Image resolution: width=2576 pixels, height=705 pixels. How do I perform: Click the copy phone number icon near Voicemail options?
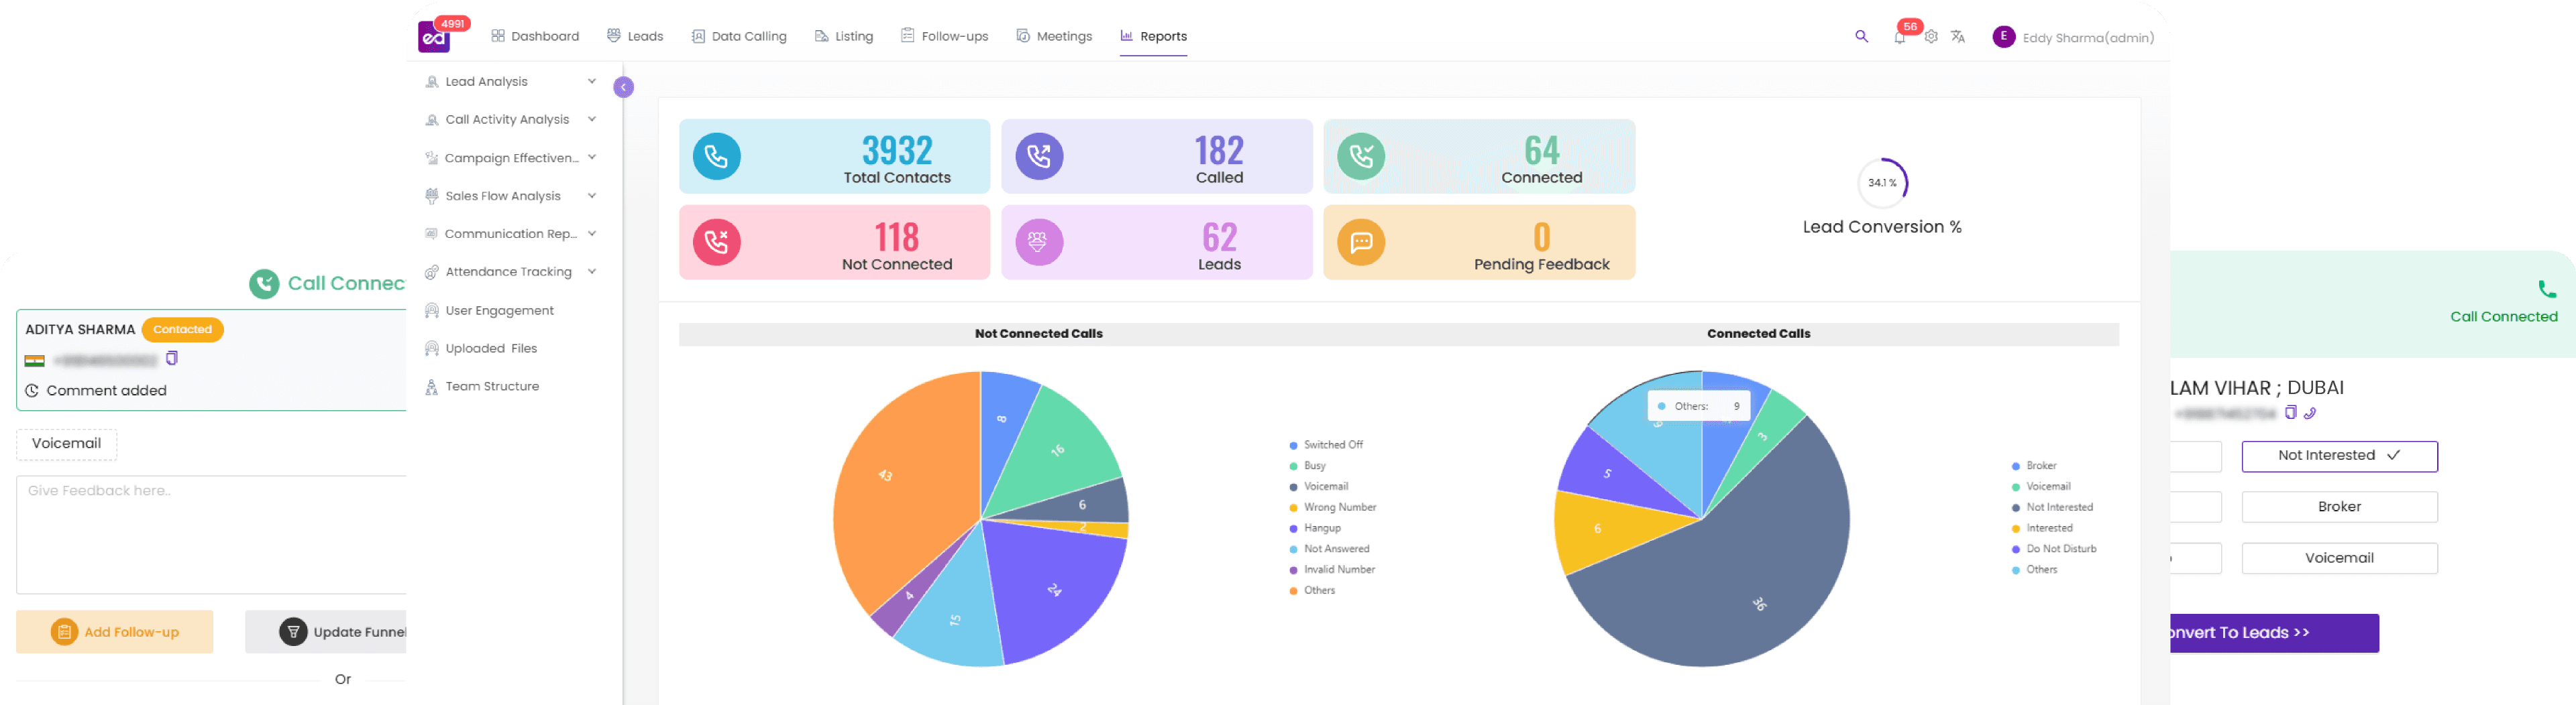pos(2292,412)
